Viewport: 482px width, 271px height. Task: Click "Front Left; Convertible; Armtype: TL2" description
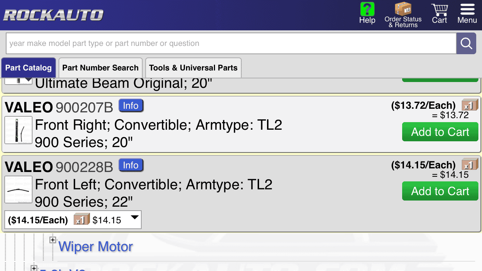154,185
